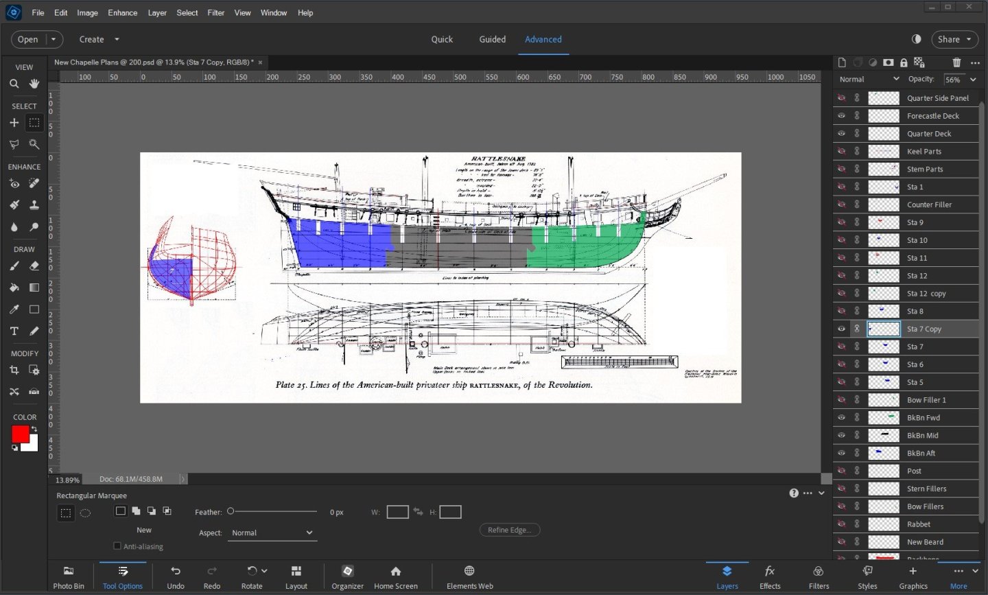Viewport: 988px width, 595px height.
Task: Open the Organizer
Action: 348,577
